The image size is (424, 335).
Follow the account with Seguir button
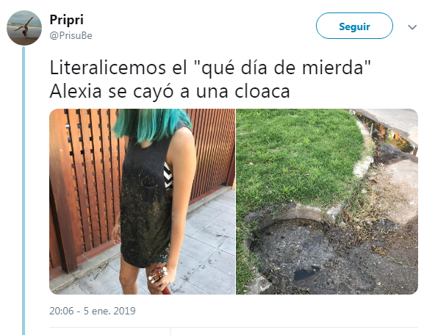click(354, 26)
